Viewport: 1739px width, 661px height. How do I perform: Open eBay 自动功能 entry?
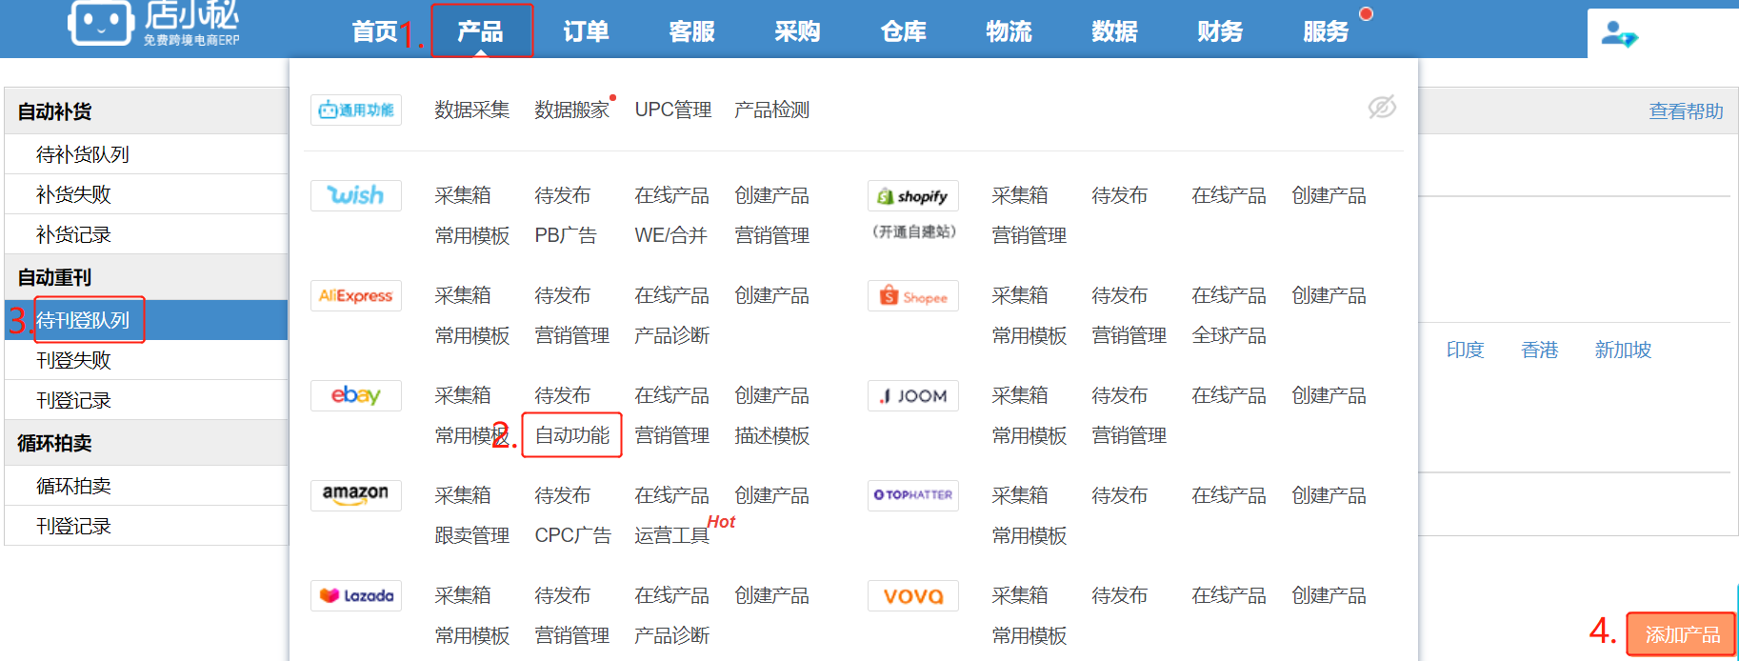click(572, 435)
